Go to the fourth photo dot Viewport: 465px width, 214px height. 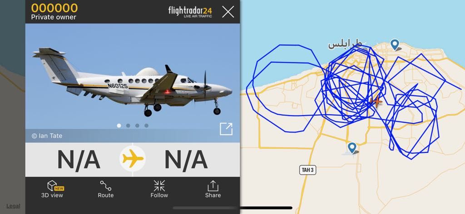[x=147, y=126]
